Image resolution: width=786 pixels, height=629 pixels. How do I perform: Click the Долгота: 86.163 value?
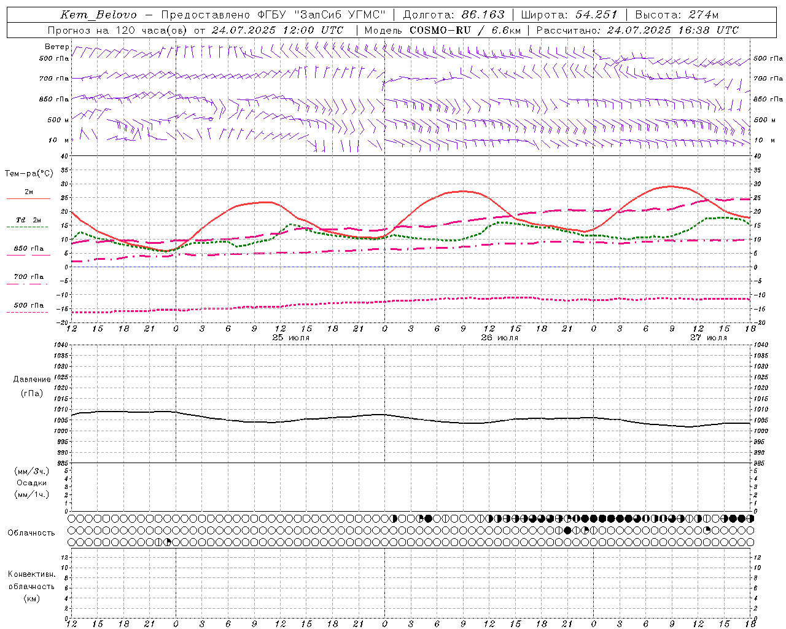pos(454,15)
